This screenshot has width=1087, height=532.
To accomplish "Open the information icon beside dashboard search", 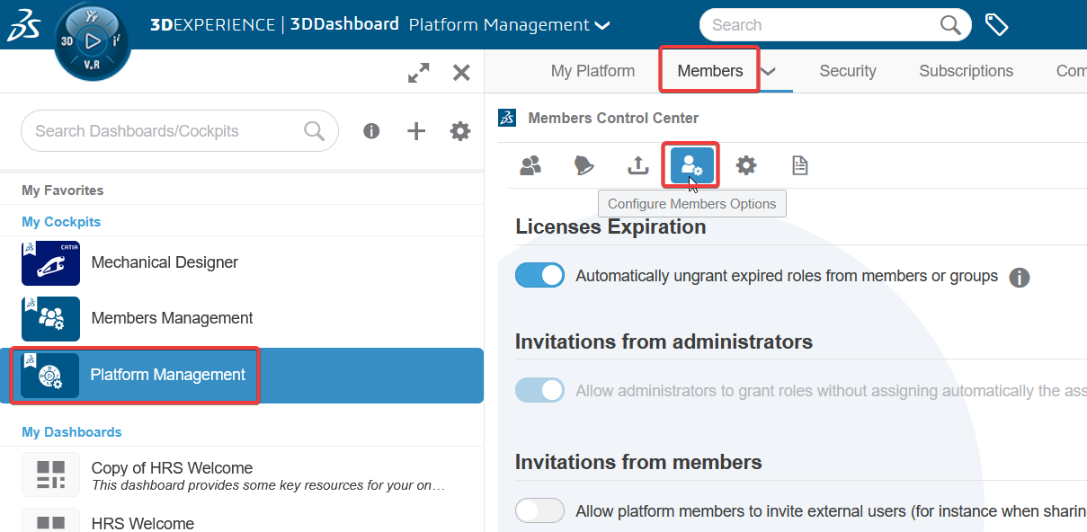I will pos(371,131).
